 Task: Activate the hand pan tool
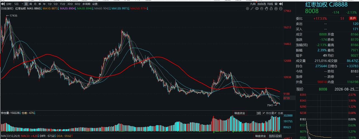(x=266, y=9)
